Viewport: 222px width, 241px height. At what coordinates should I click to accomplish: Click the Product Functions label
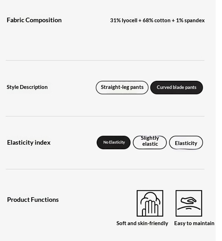(33, 200)
